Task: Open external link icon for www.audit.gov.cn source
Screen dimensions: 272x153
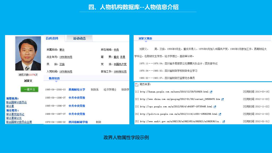Action: 224,122
